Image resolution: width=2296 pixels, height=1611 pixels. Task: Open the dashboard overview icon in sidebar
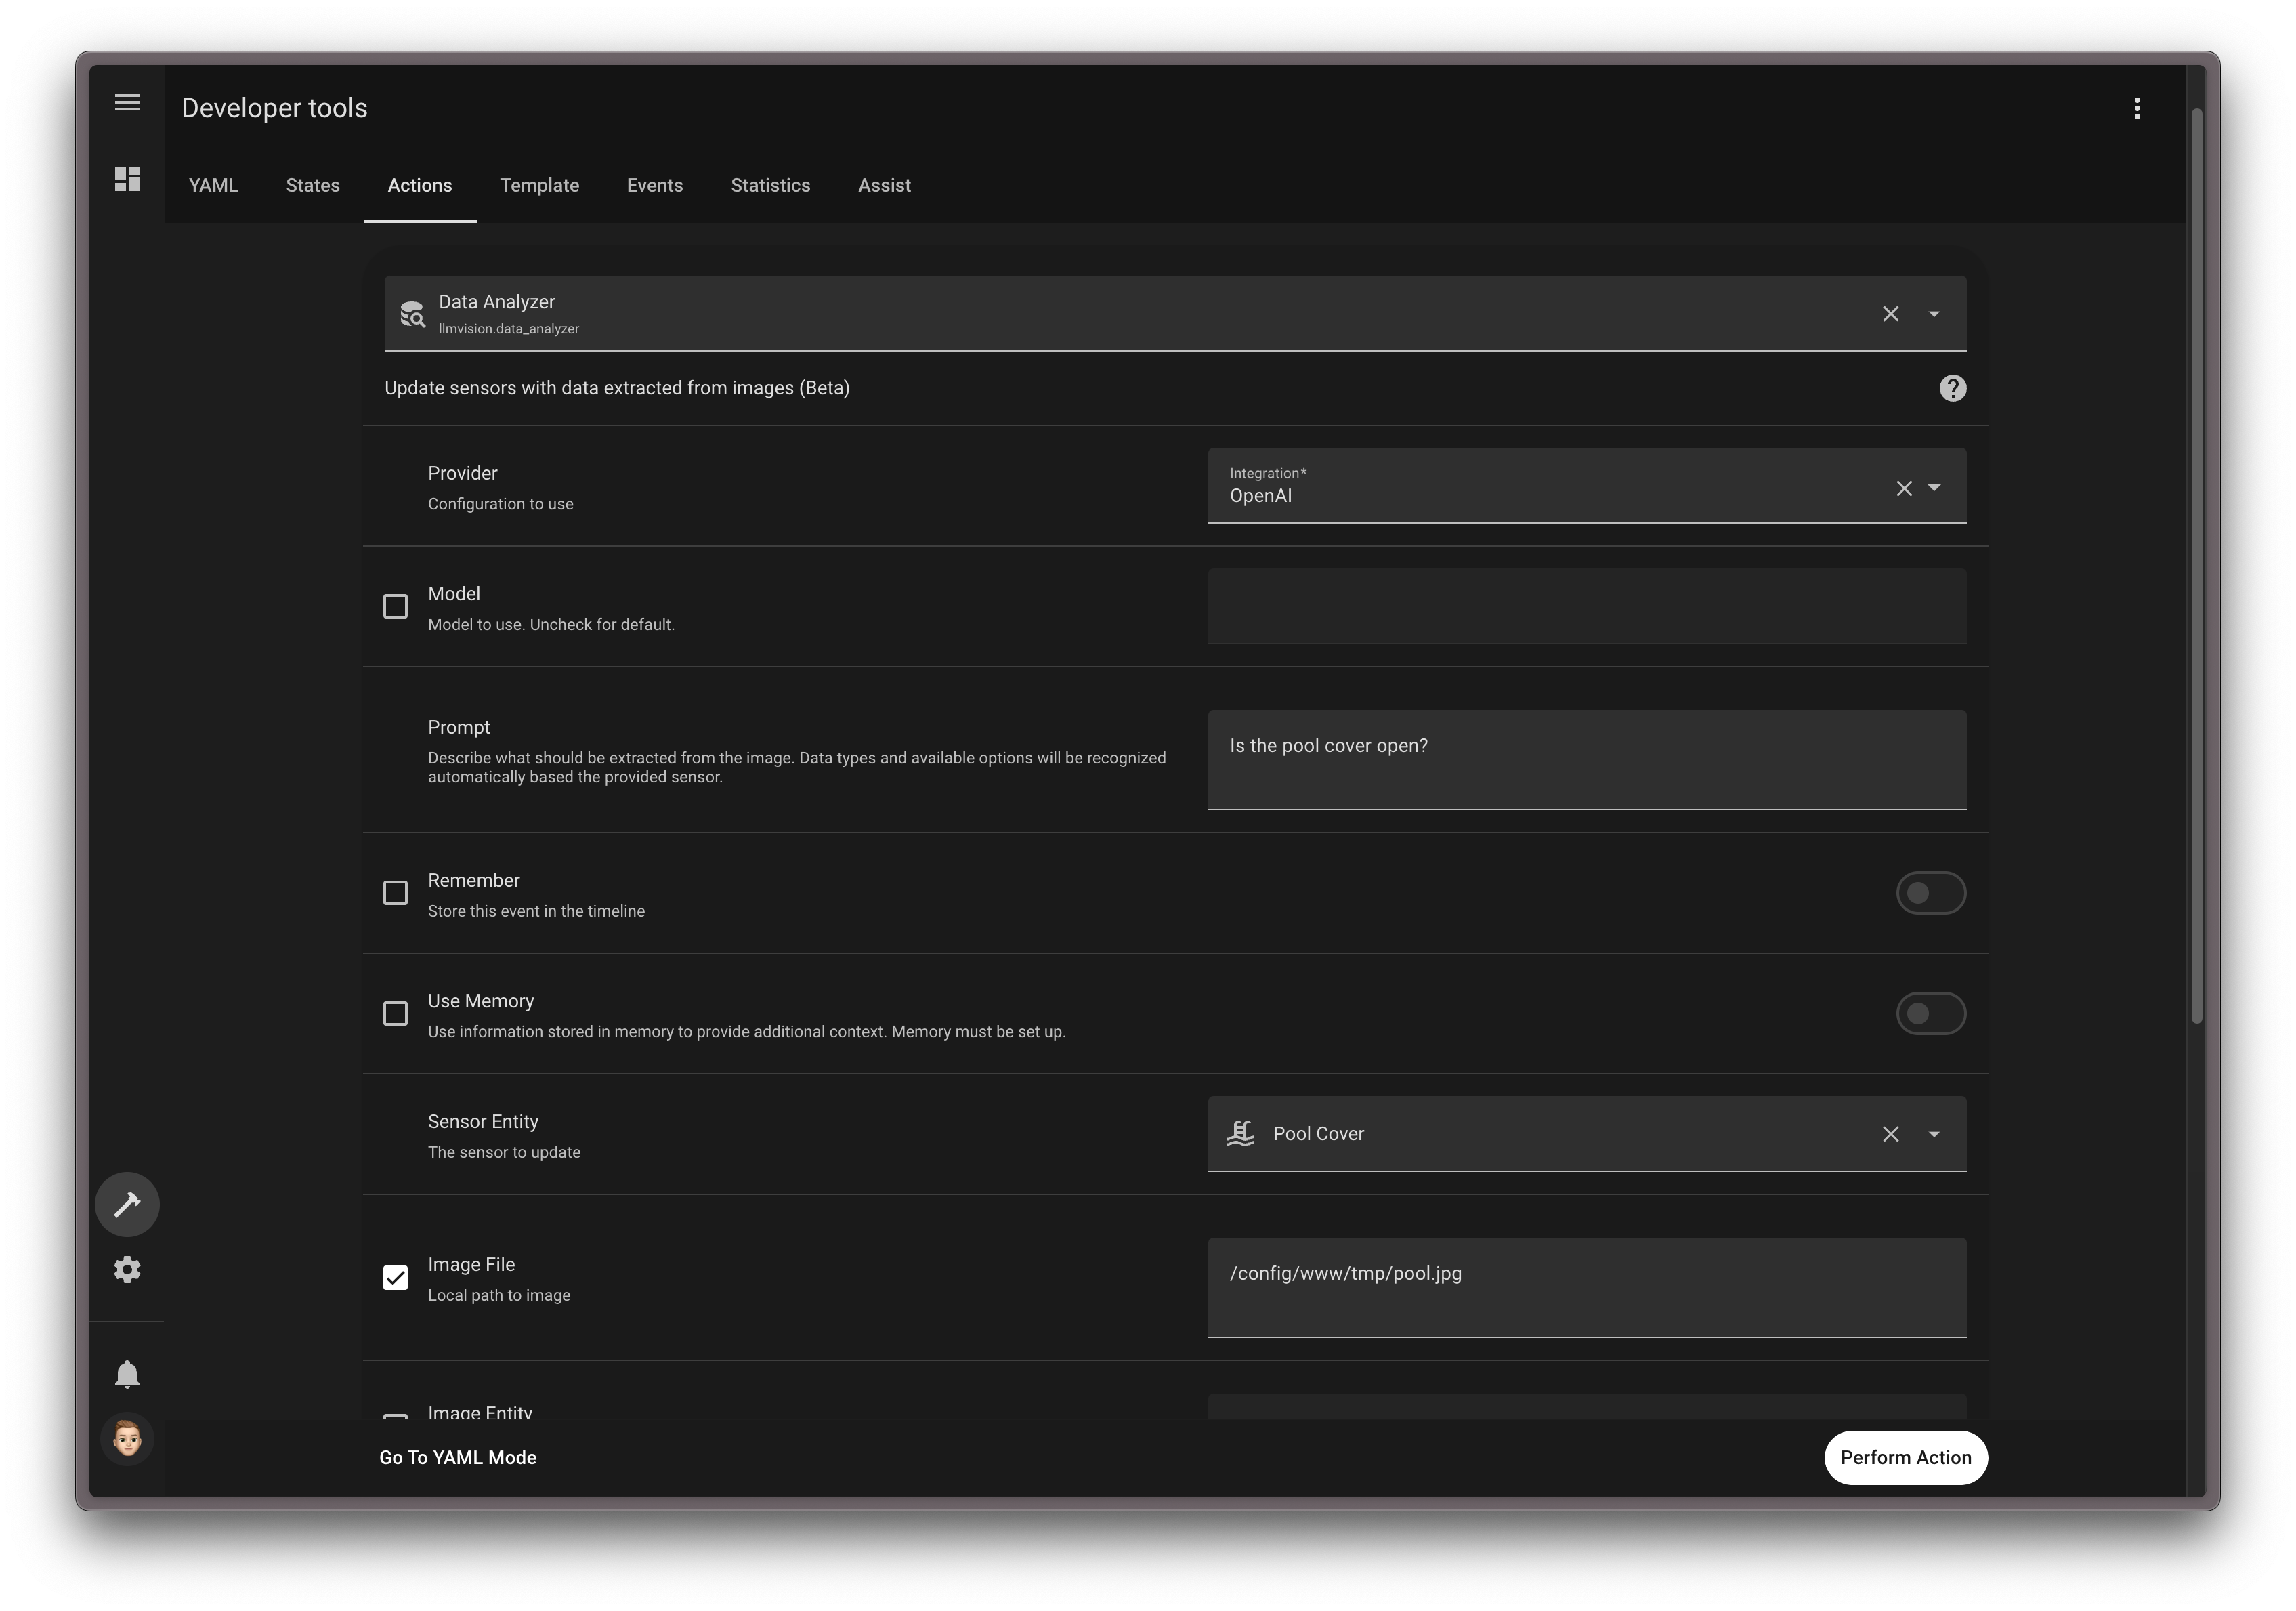click(x=127, y=179)
